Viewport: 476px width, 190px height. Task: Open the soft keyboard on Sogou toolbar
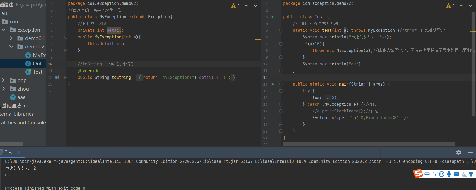pyautogui.click(x=456, y=174)
